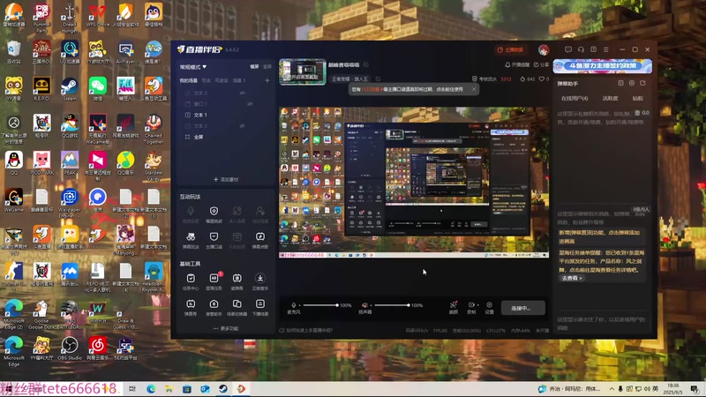
Task: Toggle visibility of 文本 2 source
Action: (242, 93)
